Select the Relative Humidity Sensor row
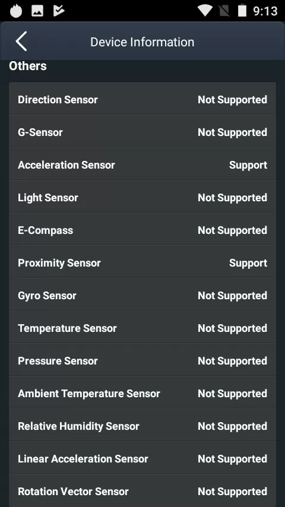The image size is (285, 507). (142, 426)
